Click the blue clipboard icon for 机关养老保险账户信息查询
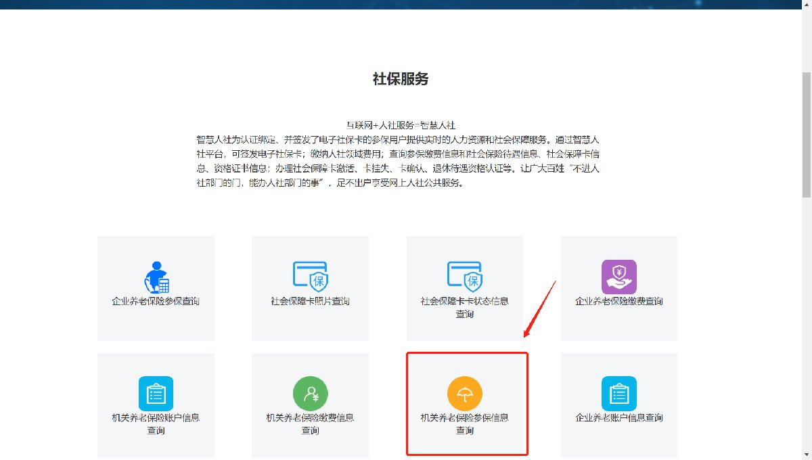 coord(156,394)
